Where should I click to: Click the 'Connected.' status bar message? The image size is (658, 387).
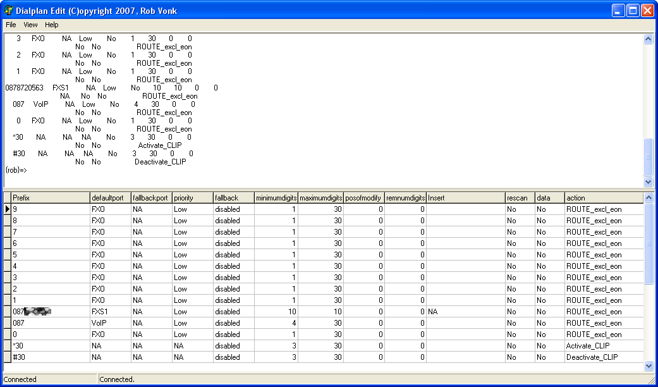[x=117, y=379]
